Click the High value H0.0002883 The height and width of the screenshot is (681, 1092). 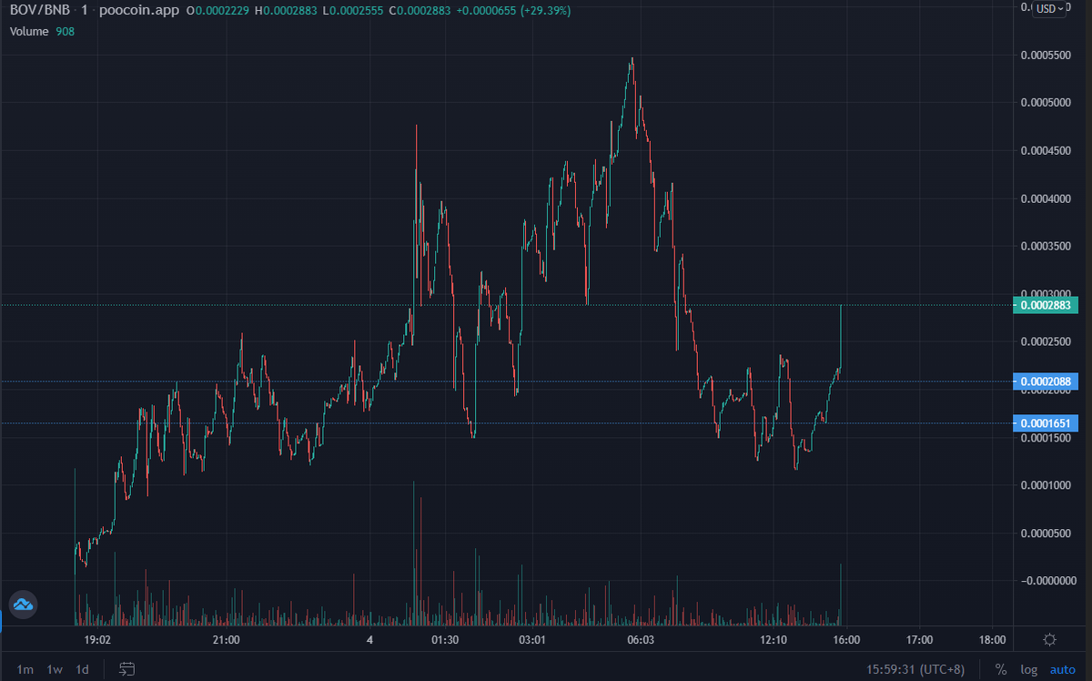click(286, 11)
